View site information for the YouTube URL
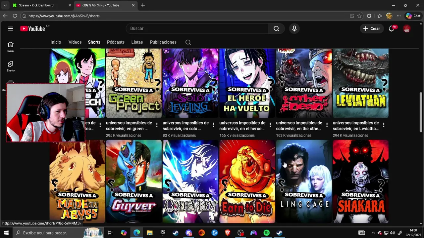The height and width of the screenshot is (238, 424). [24, 16]
